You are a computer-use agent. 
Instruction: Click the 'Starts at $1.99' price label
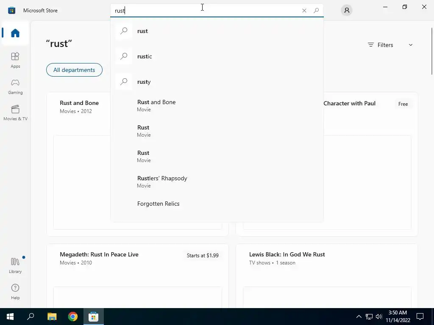point(203,255)
